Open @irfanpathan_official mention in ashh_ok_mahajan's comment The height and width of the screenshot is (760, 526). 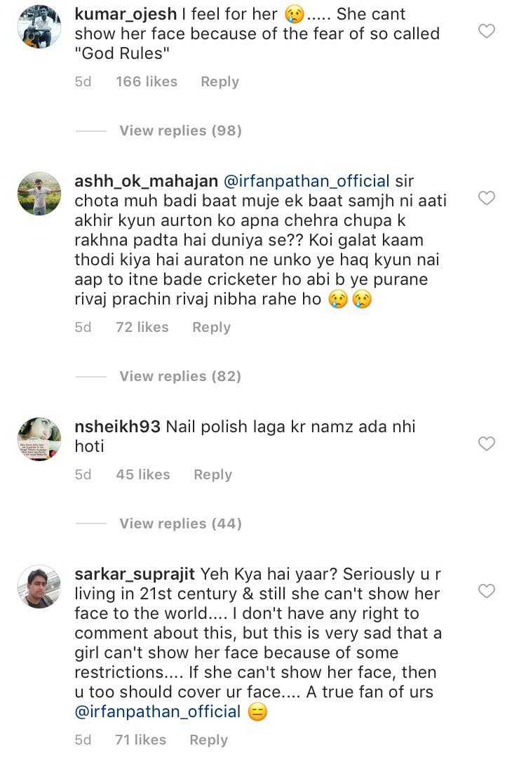click(306, 180)
